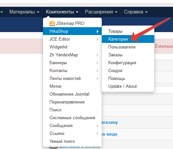Open the Материалы menu
Viewport: 173px width, 149px height.
[x=24, y=12]
